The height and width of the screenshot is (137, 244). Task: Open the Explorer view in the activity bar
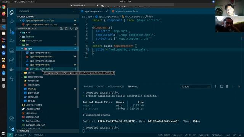pyautogui.click(x=11, y=13)
